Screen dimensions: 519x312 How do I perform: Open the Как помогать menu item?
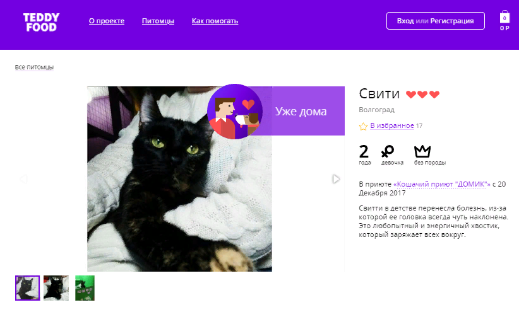[x=215, y=21]
